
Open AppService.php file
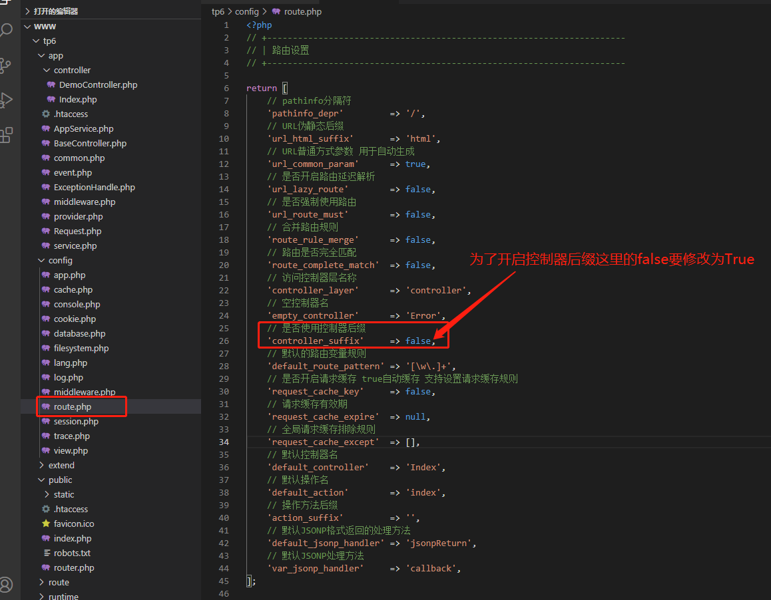click(84, 129)
